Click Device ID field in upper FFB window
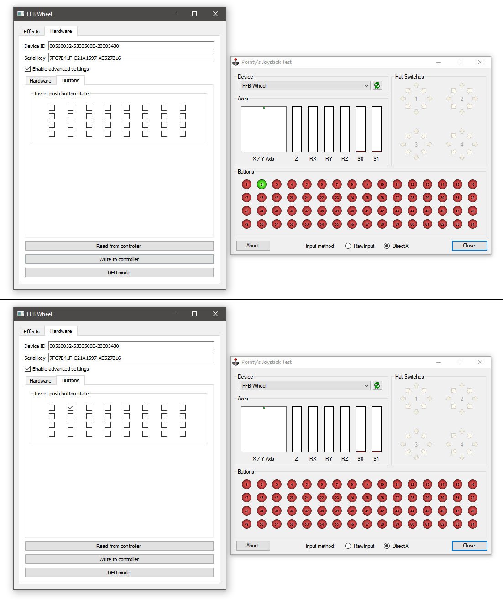Screen dimensions: 503x600 pyautogui.click(x=131, y=46)
